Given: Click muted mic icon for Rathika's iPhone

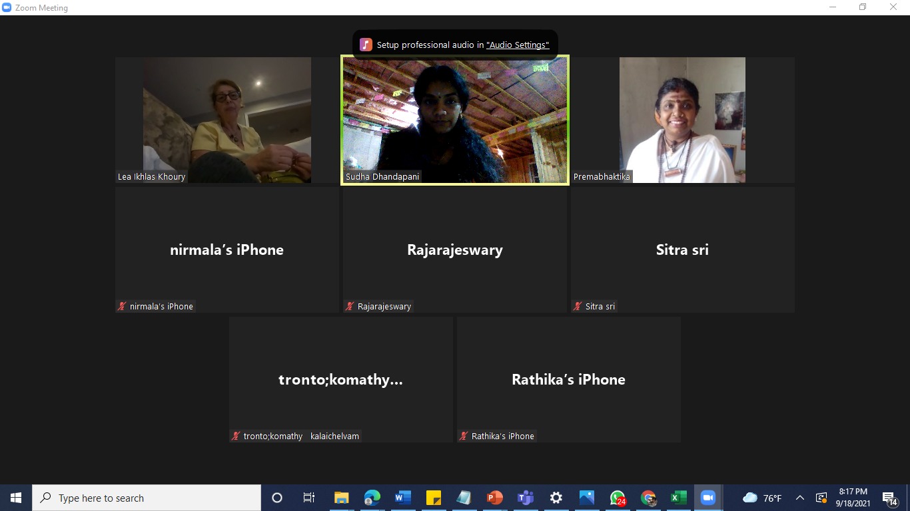Looking at the screenshot, I should point(464,436).
